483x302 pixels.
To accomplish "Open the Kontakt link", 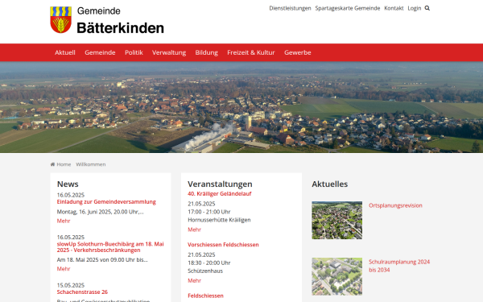I will (x=394, y=8).
